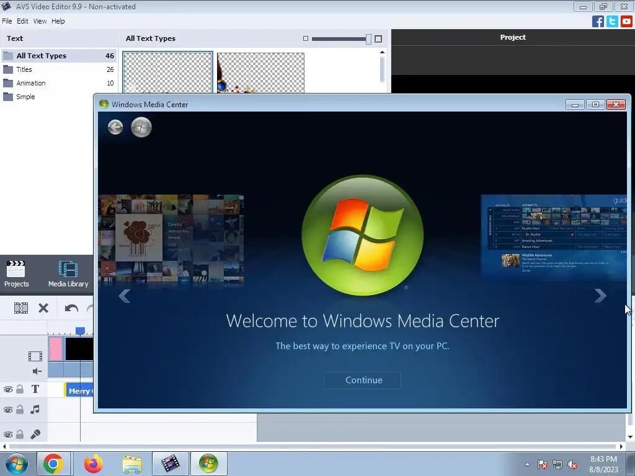Select the All Text Types folder
The width and height of the screenshot is (635, 476).
click(x=59, y=55)
